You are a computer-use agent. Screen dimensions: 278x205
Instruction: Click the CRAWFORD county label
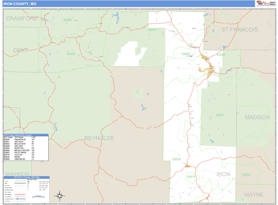[x=22, y=19]
